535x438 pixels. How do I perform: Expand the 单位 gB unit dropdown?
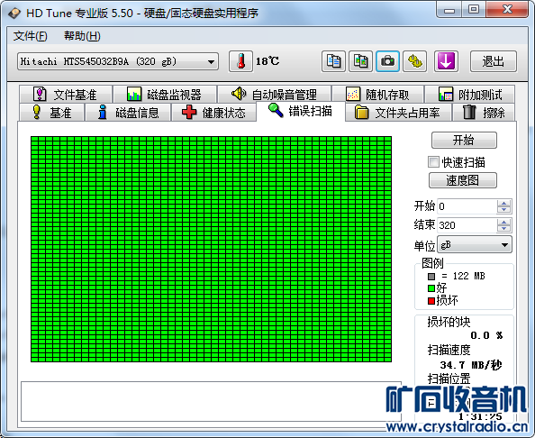tap(475, 245)
